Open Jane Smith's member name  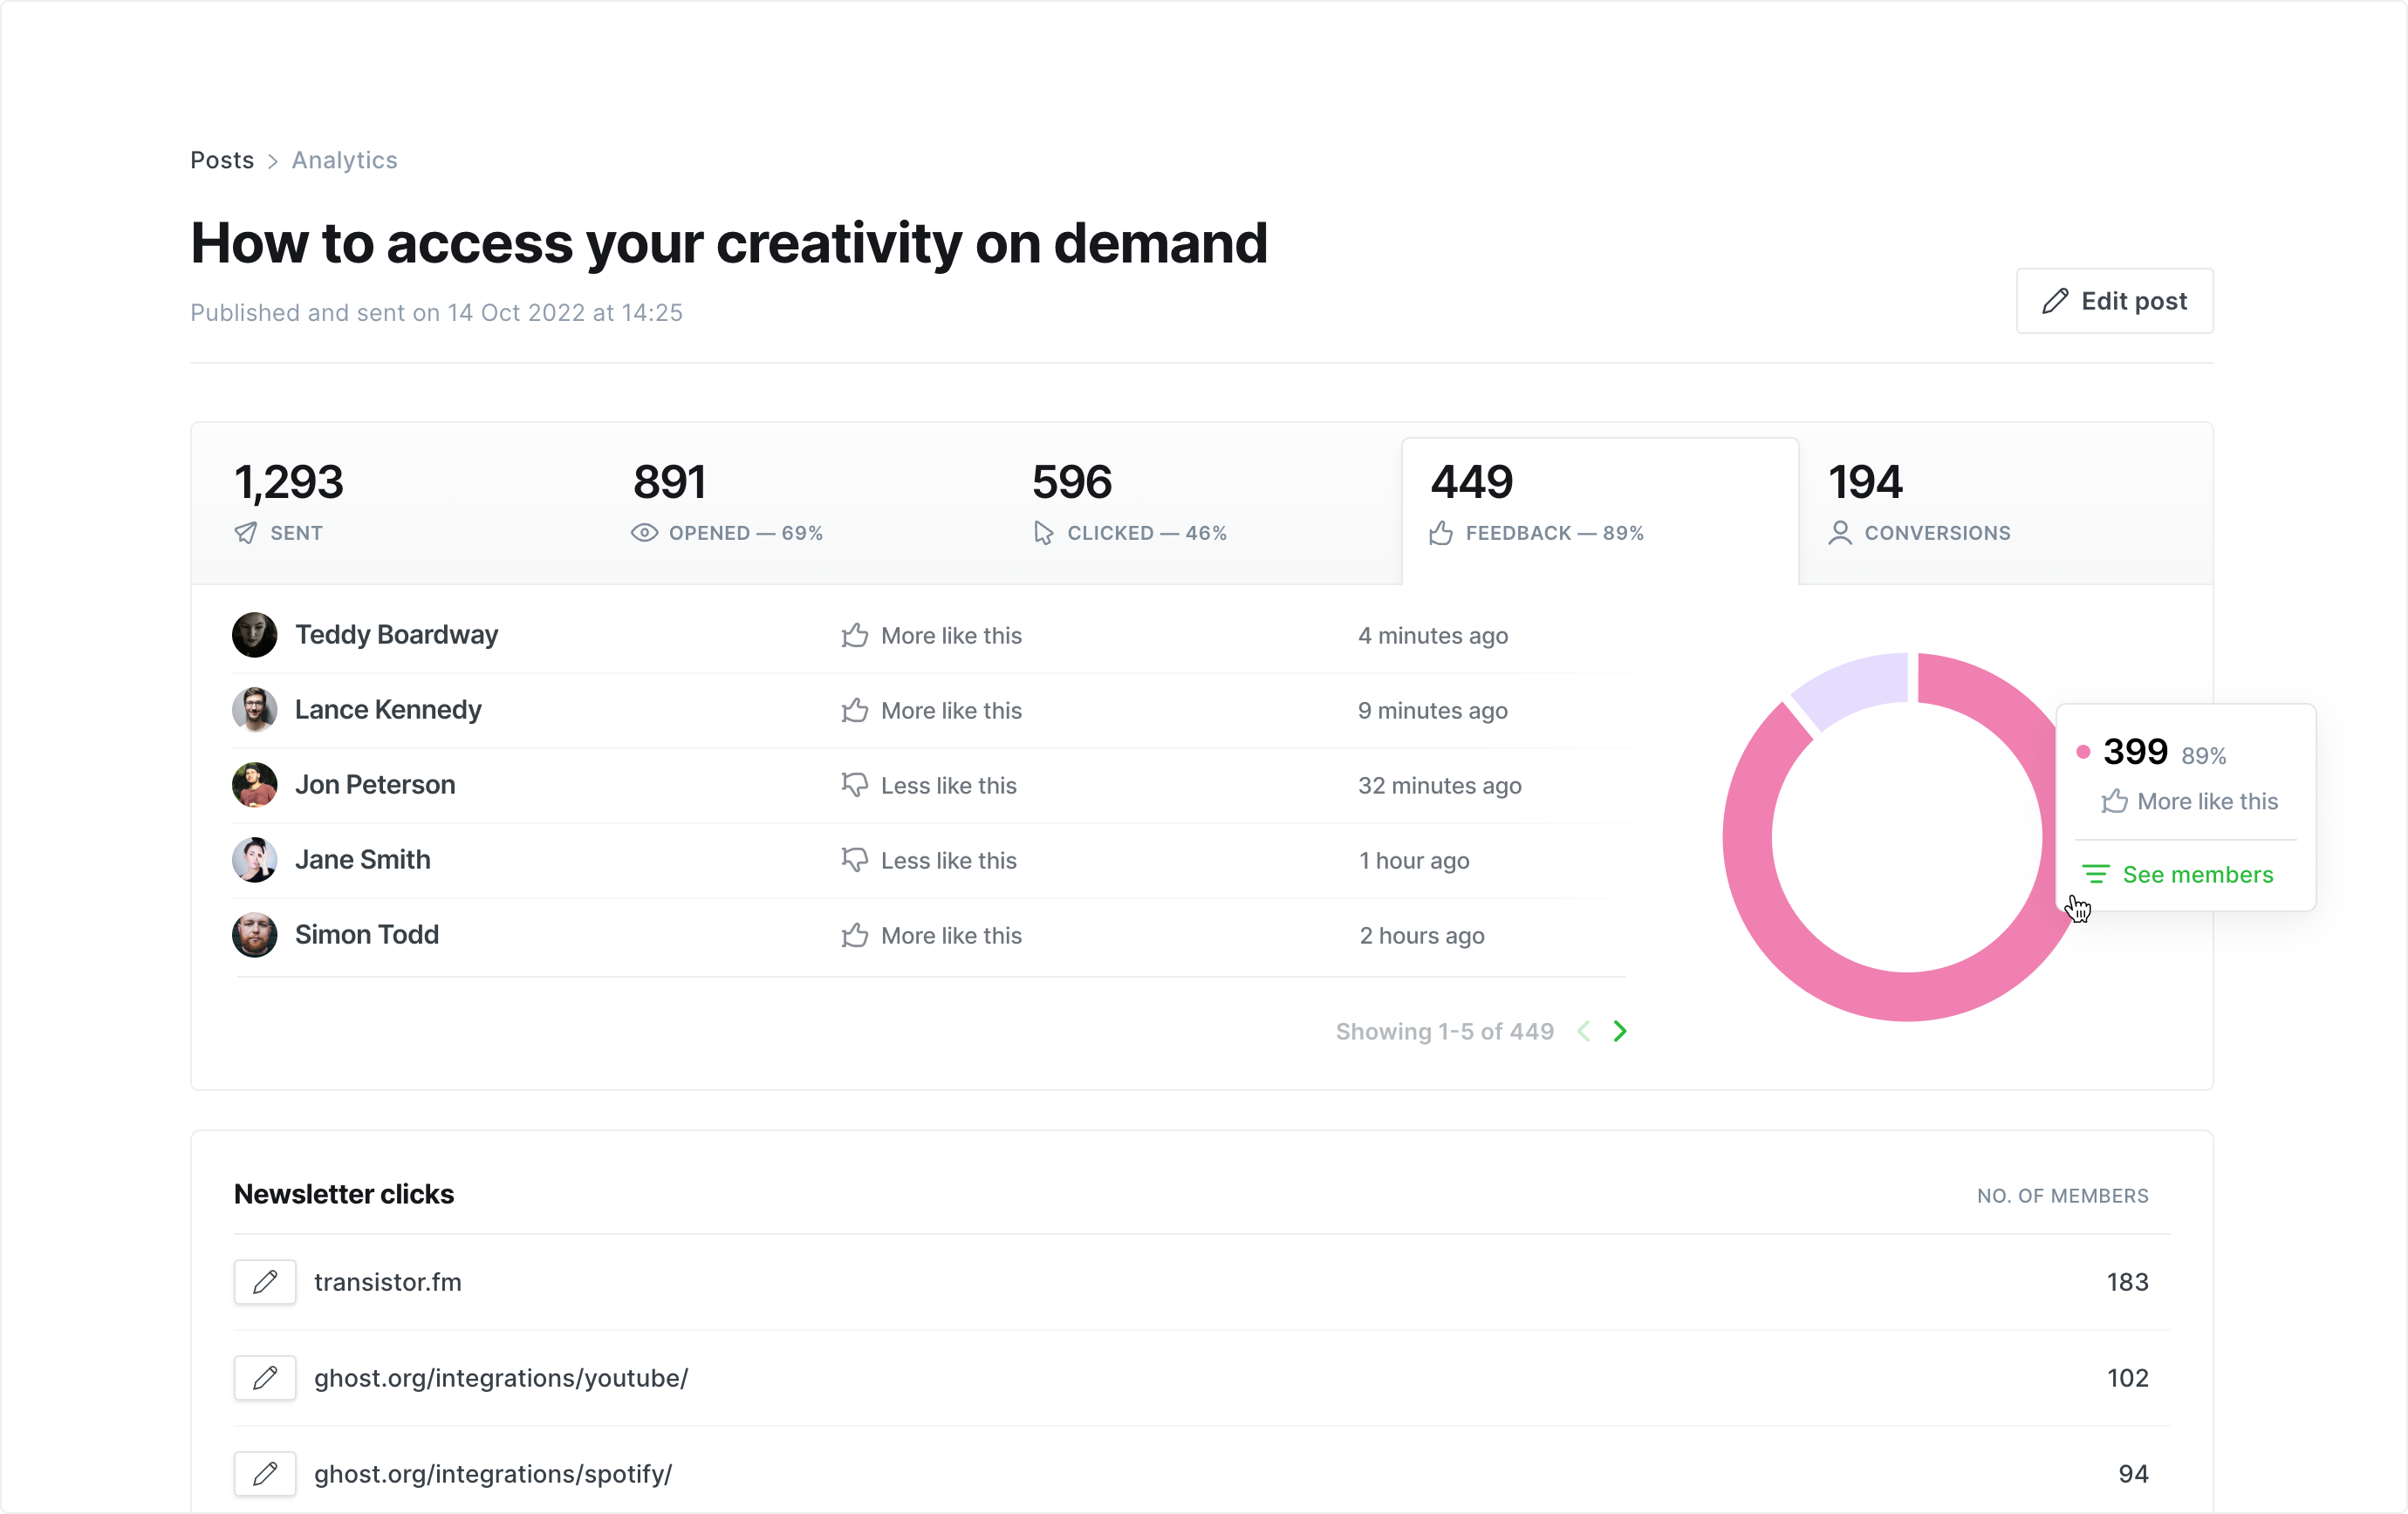tap(362, 859)
